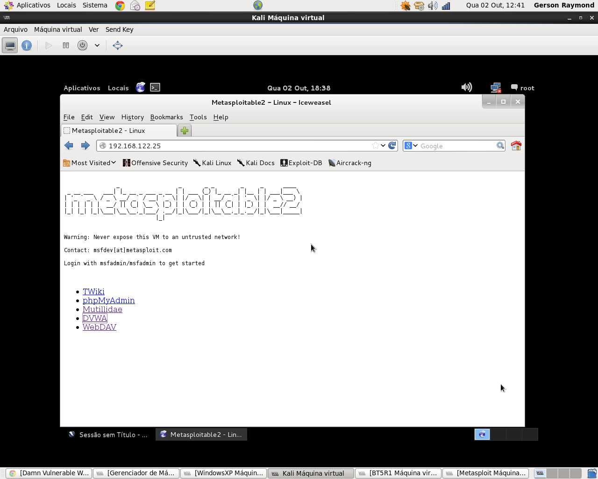Screen dimensions: 598x479
Task: Select the Metasploitable2 - Linux browser tab
Action: pos(119,131)
